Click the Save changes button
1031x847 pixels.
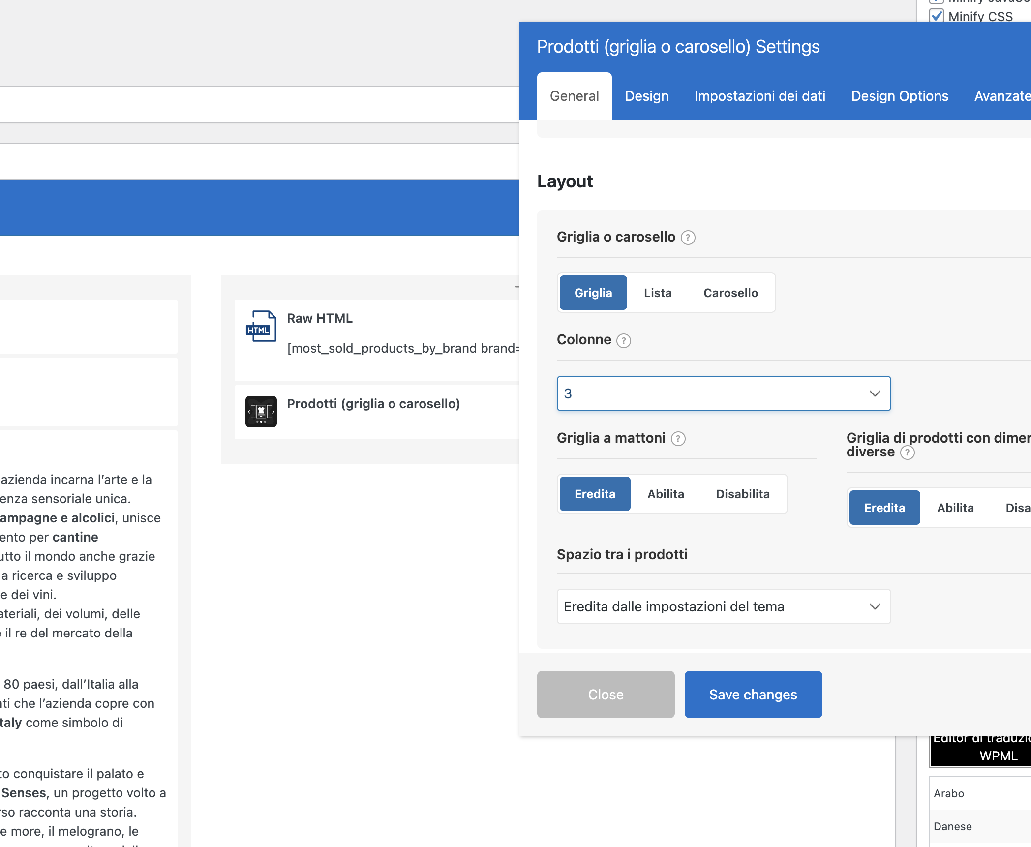753,694
